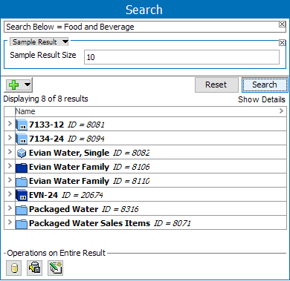Click the Show Details link
Image resolution: width=290 pixels, height=281 pixels.
262,99
